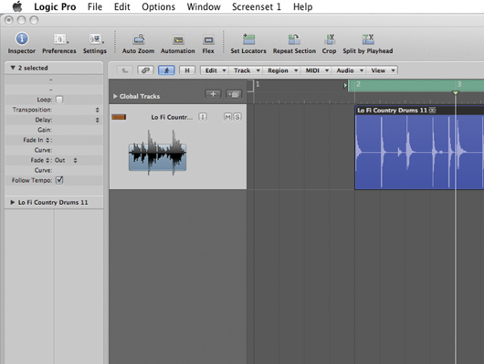
Task: Click the Gain parameter field
Action: tap(54, 130)
